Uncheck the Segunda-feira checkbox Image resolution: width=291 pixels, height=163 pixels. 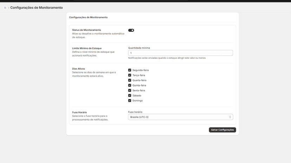tap(130, 70)
